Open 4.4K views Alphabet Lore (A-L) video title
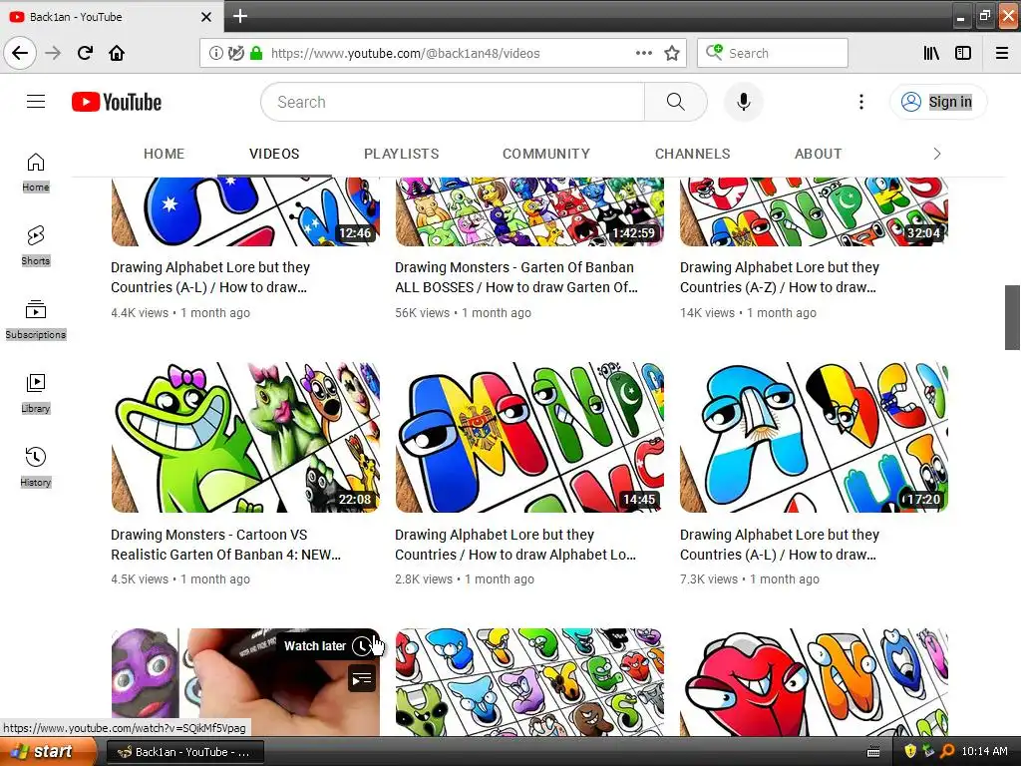The image size is (1021, 766). coord(209,277)
